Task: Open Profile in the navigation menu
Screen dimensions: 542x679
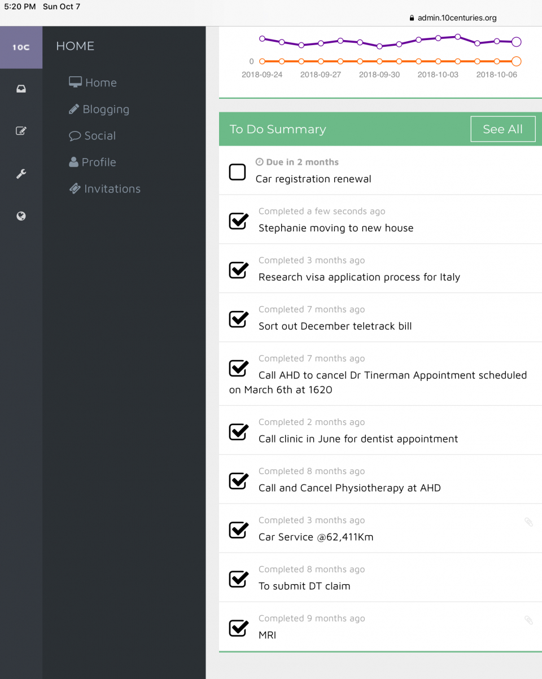Action: (x=93, y=163)
